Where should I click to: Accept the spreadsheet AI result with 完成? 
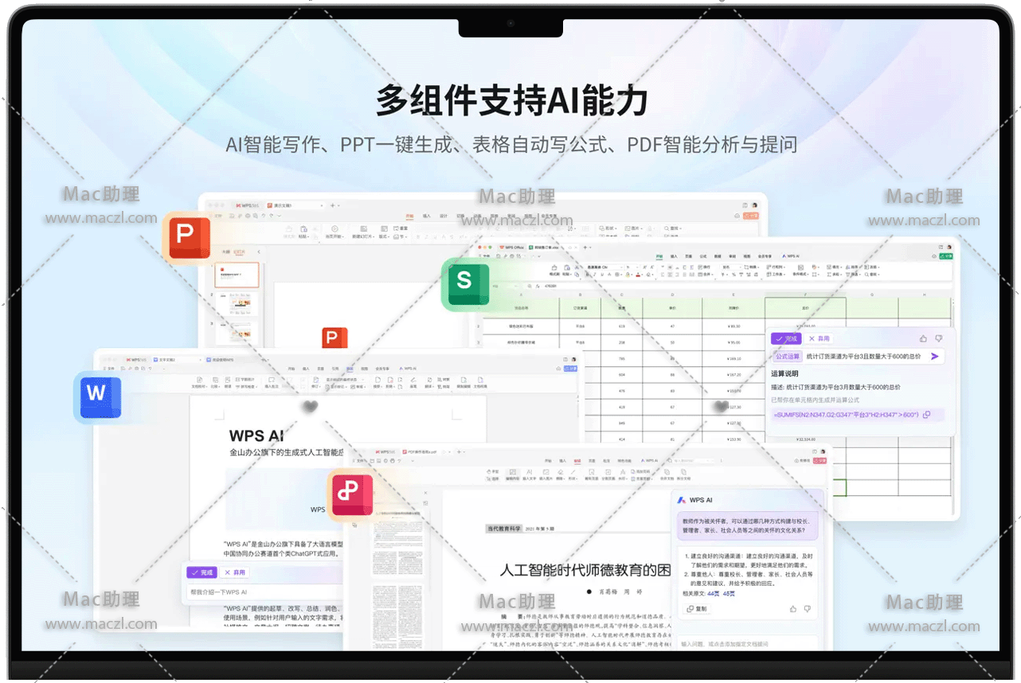[786, 338]
